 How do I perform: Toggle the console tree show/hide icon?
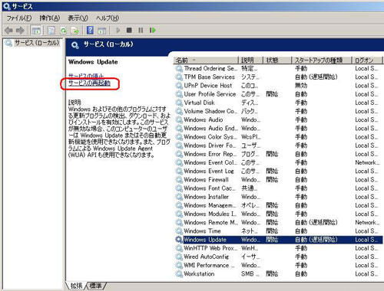pos(36,31)
